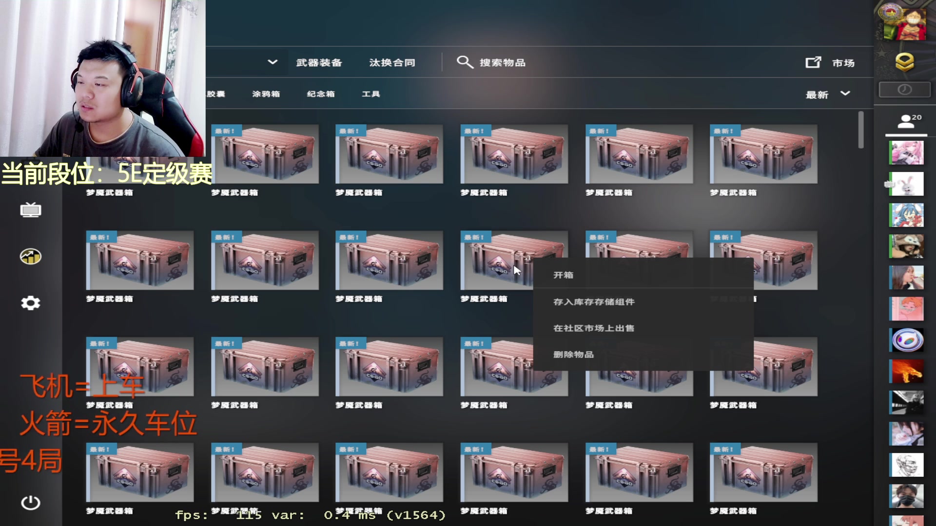The height and width of the screenshot is (526, 936).
Task: Click the external-link icon beside 市场
Action: 813,62
